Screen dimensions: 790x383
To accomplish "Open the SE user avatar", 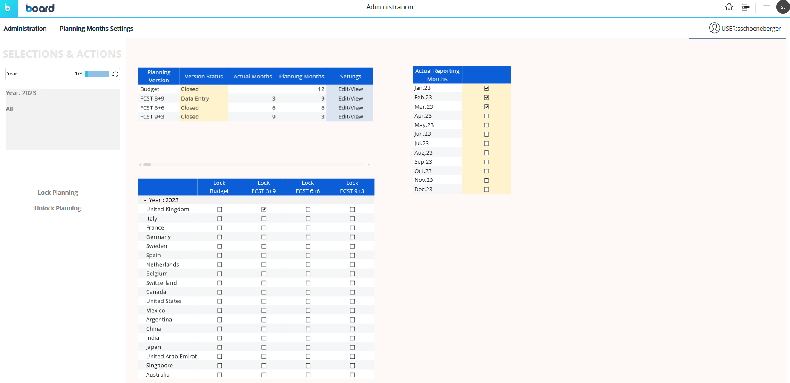I will pos(783,7).
